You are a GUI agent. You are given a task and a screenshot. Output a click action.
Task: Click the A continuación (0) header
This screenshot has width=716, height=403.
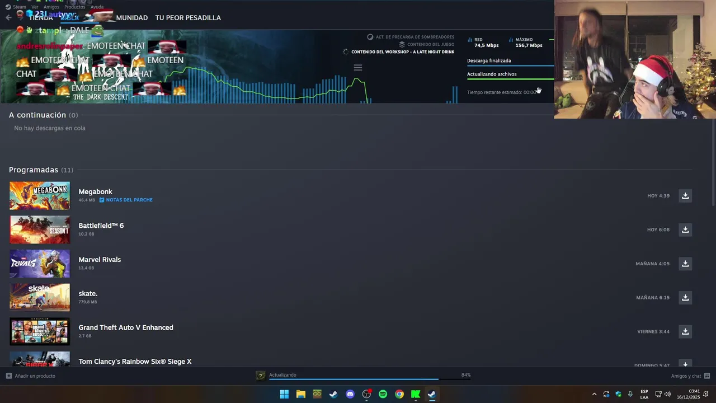(43, 115)
